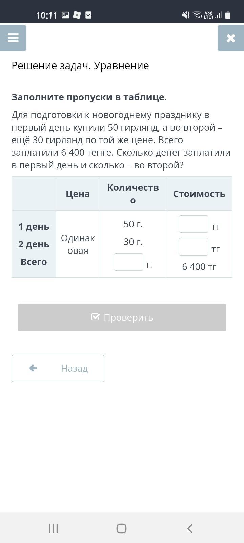Go back with the Назад button
244x543 pixels.
click(58, 368)
